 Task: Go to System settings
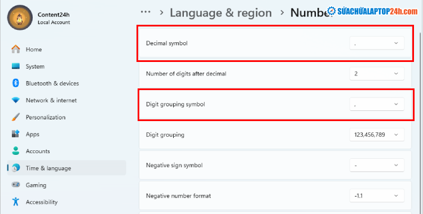click(67, 66)
